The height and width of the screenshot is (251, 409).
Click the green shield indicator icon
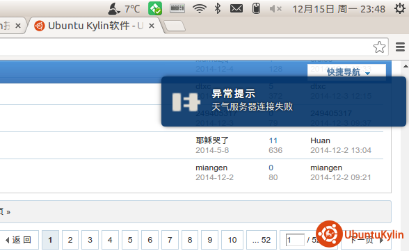point(155,8)
